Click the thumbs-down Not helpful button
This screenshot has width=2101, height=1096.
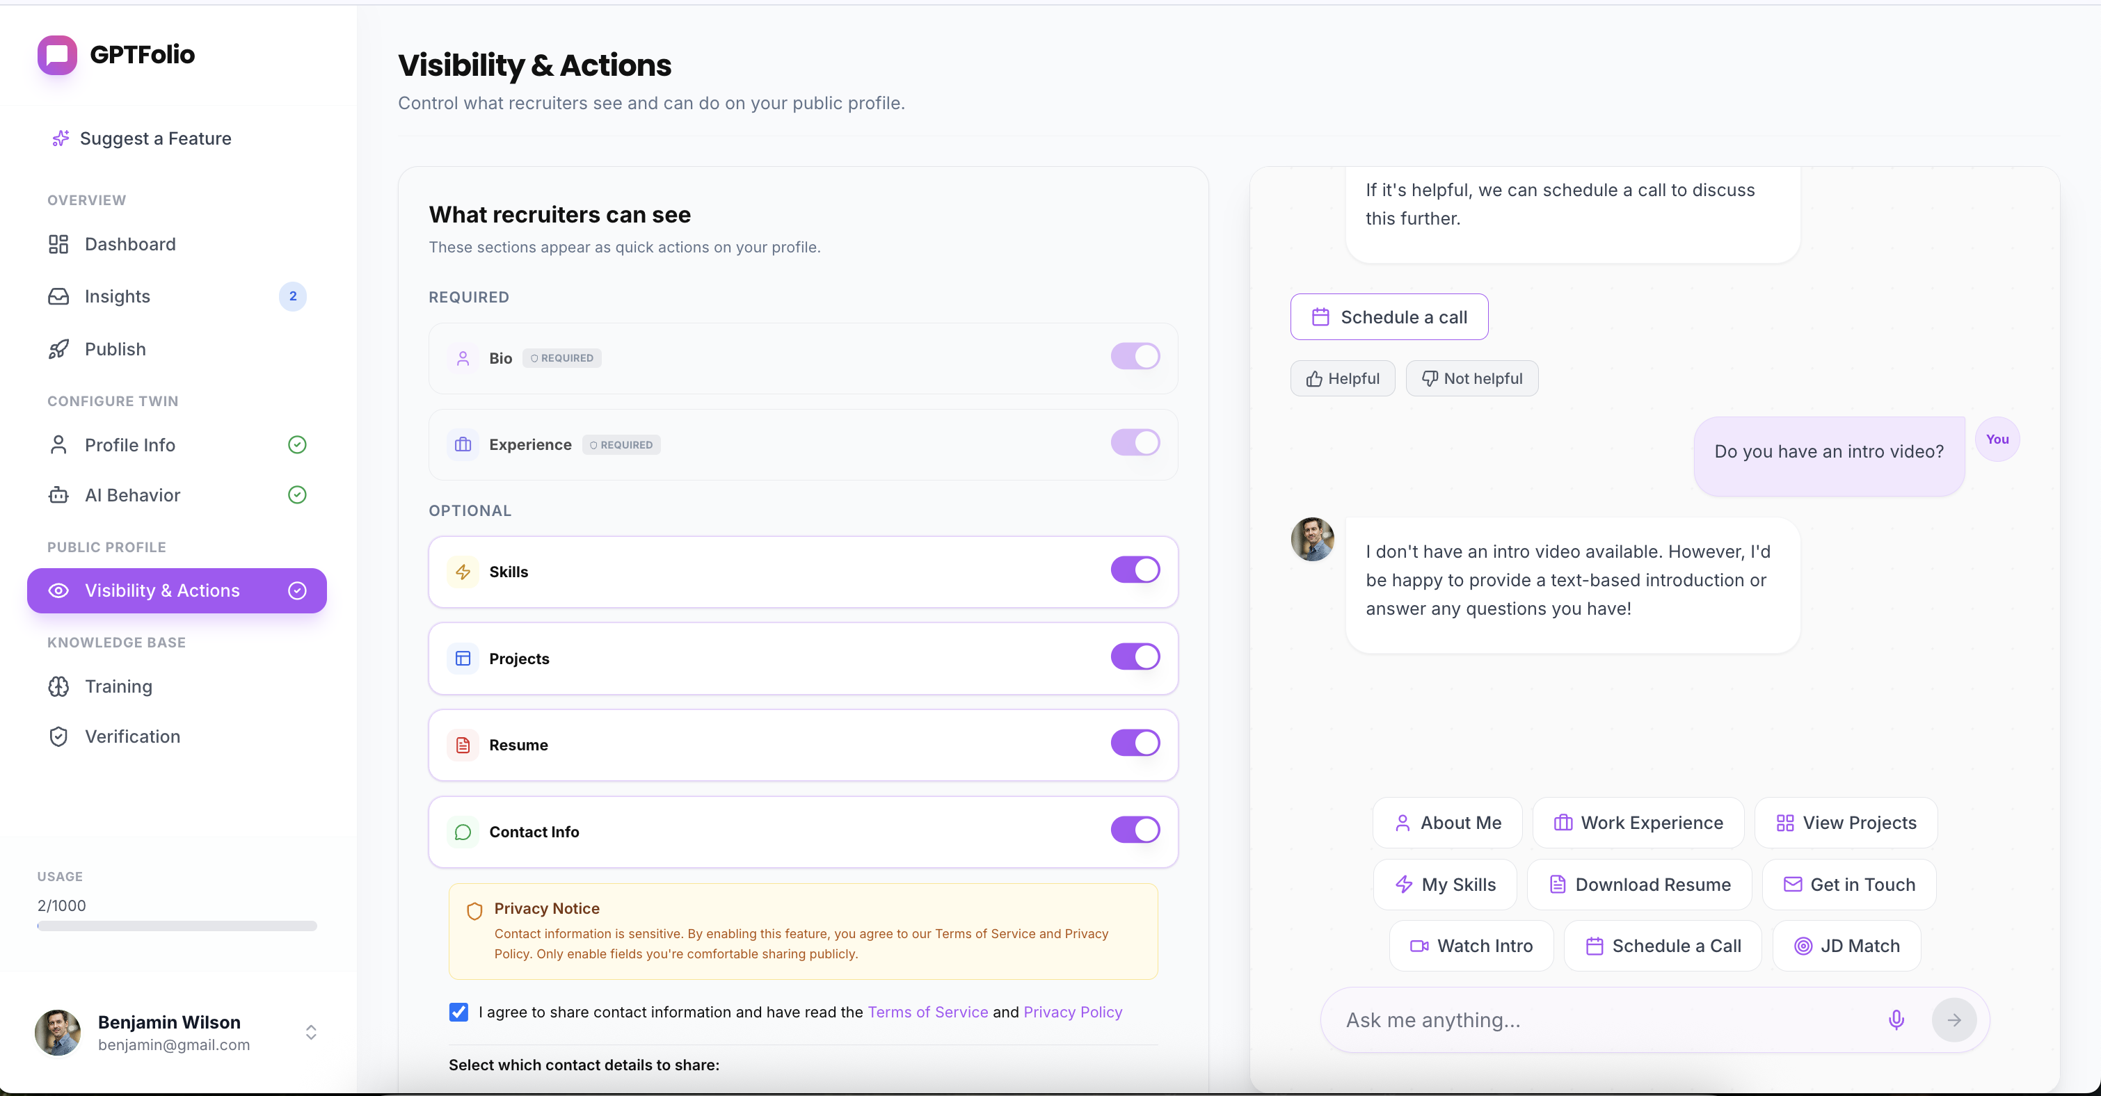coord(1471,378)
